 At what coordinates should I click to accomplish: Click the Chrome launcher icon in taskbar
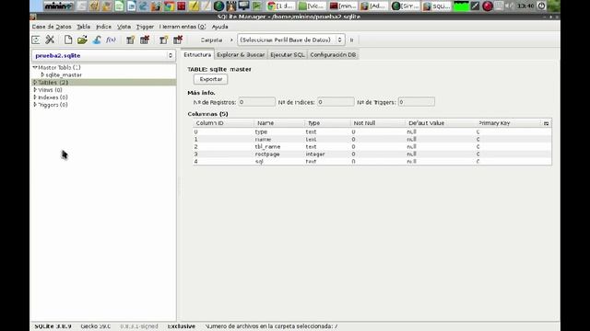click(x=169, y=6)
